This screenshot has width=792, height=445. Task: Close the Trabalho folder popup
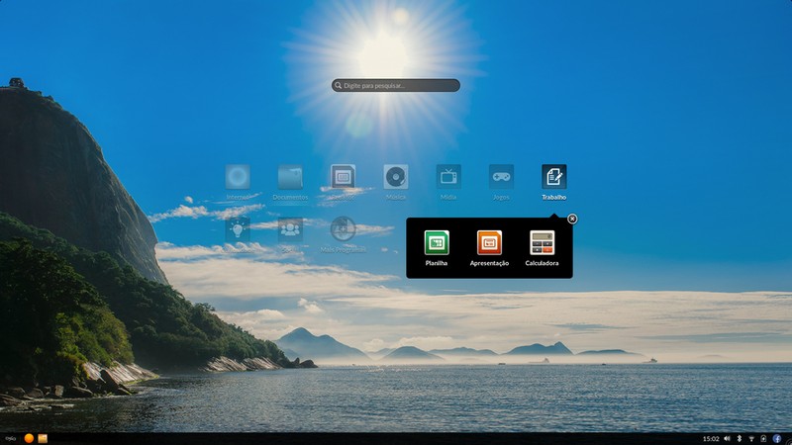[x=572, y=219]
